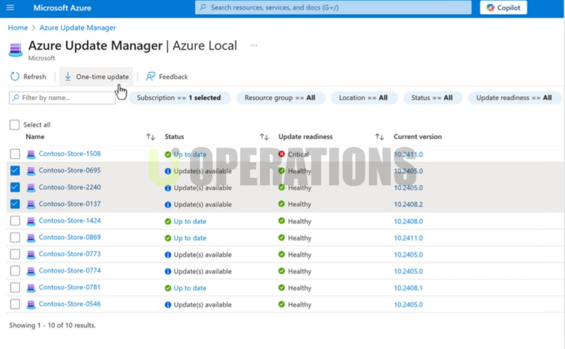Click the One-time update download icon

(x=68, y=77)
